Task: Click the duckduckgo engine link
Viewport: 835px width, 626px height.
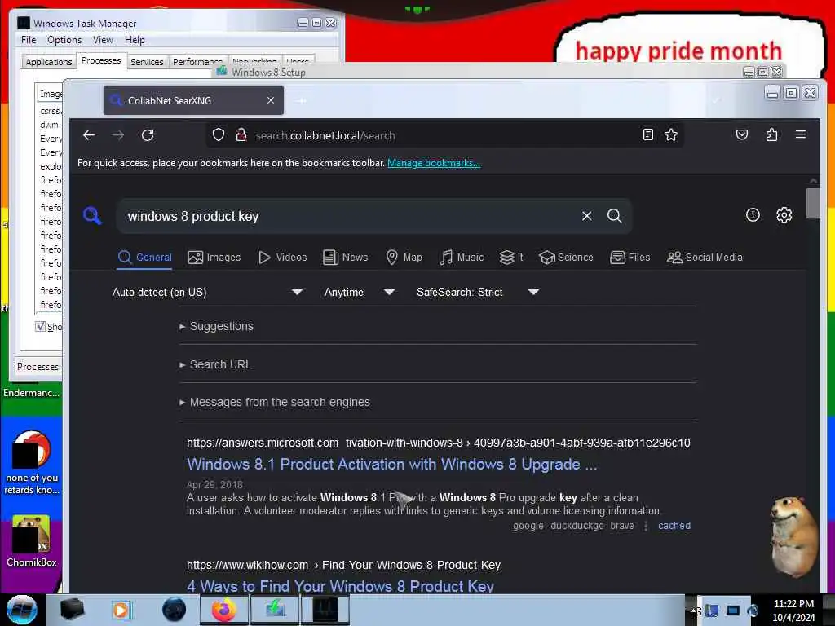Action: tap(577, 526)
